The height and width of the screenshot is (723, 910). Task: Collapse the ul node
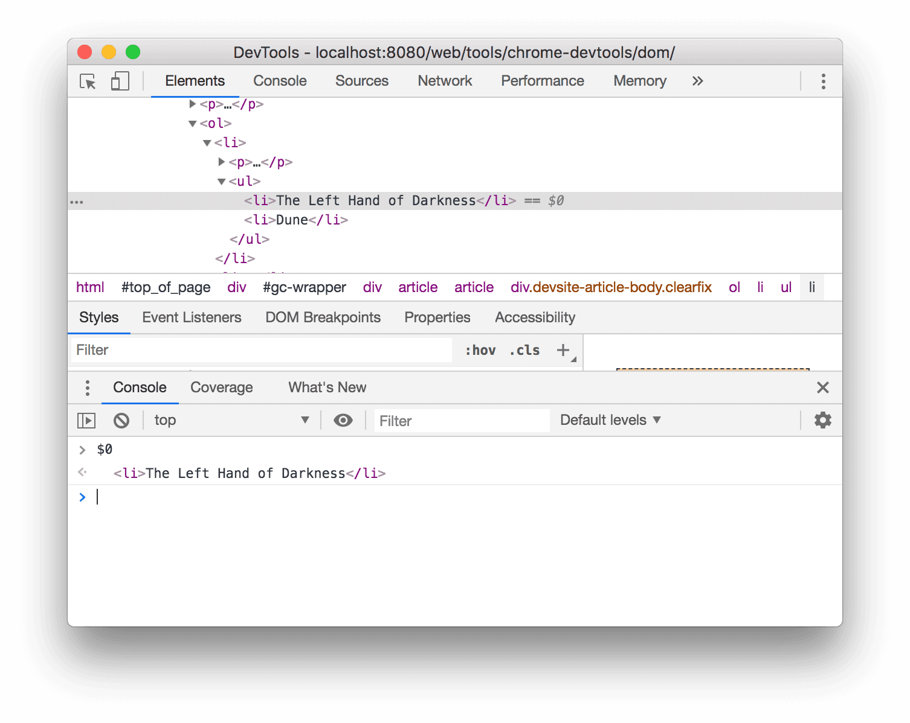pyautogui.click(x=221, y=182)
